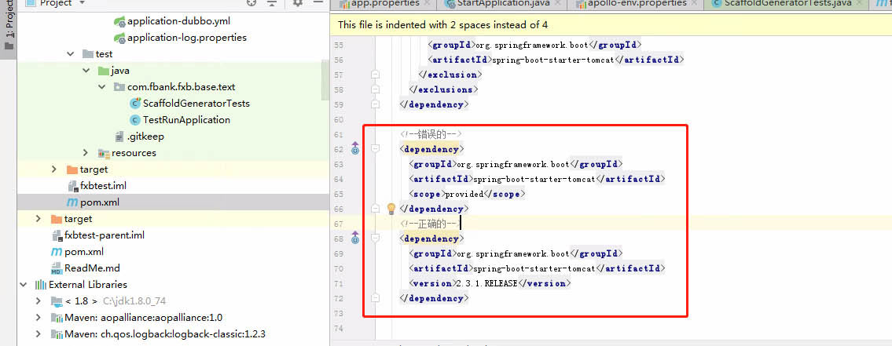The image size is (892, 346).
Task: Click gutter override marker on line 62
Action: (354, 148)
